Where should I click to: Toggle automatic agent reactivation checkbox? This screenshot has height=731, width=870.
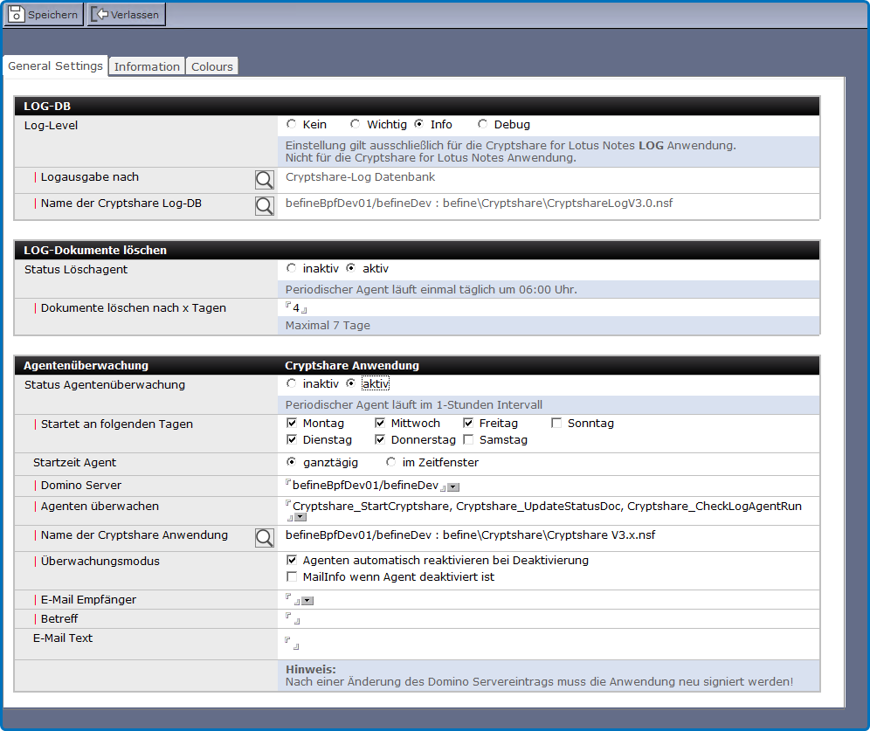[293, 561]
